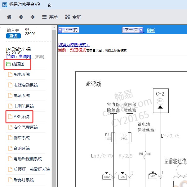The image size is (187, 187).
Task: Click the green folder icon of 线路图
Action: tap(8, 64)
